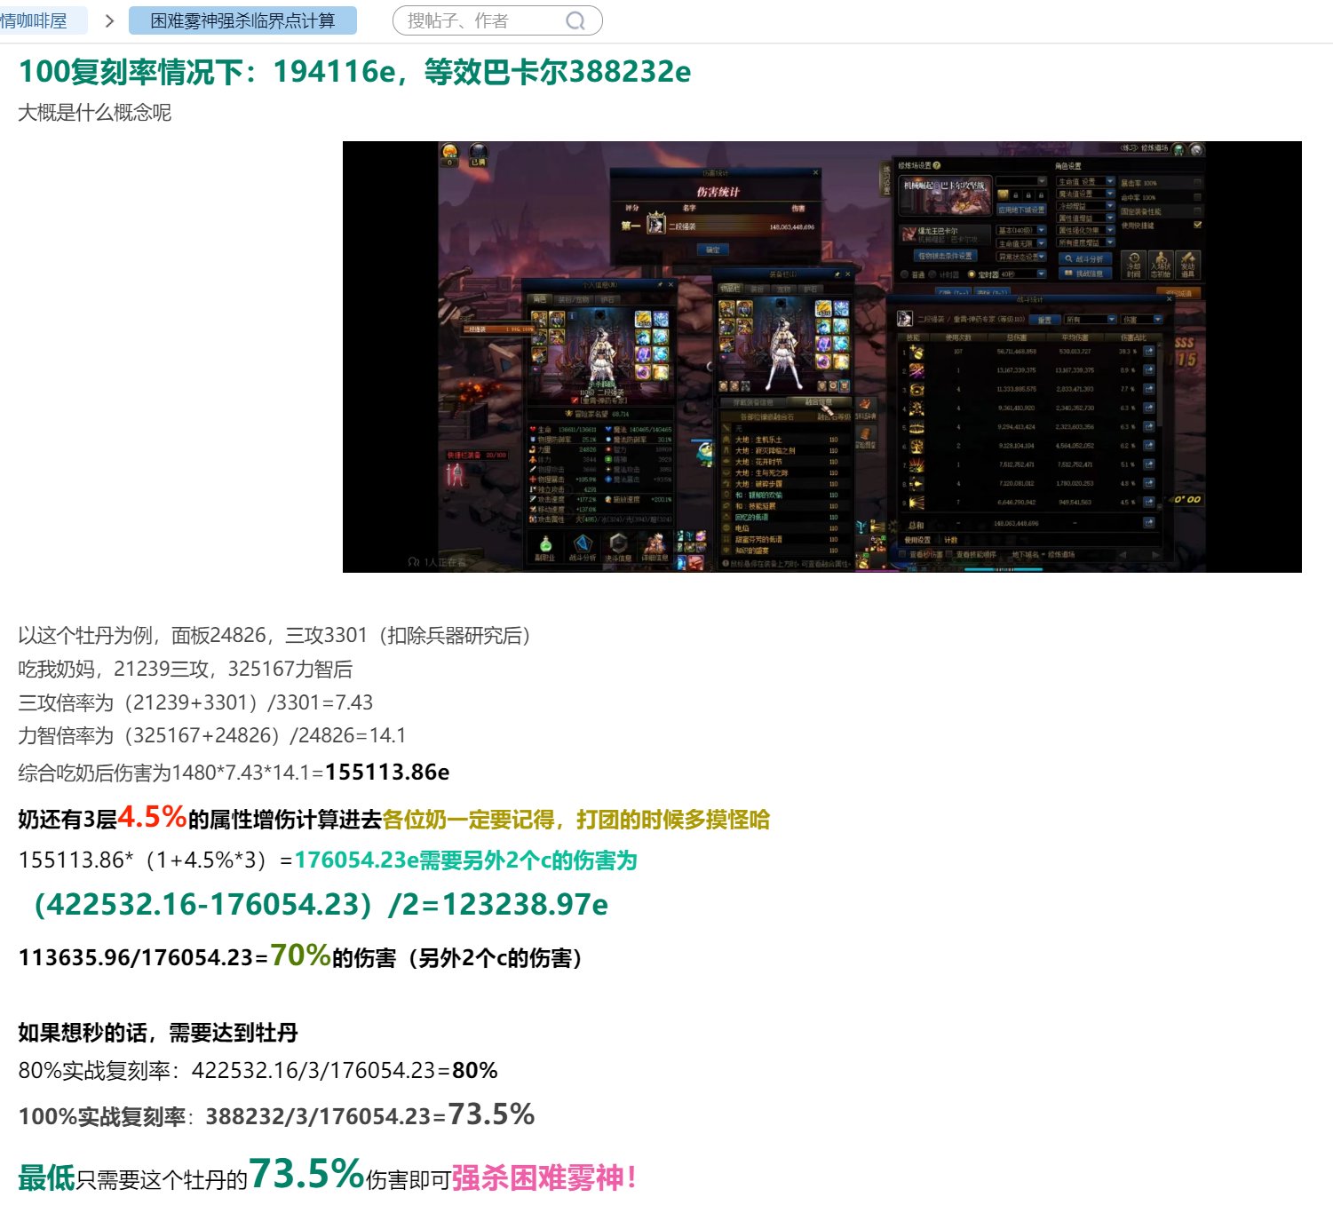This screenshot has height=1213, width=1333.
Task: Open the 40秒 timer dropdown
Action: click(1022, 274)
